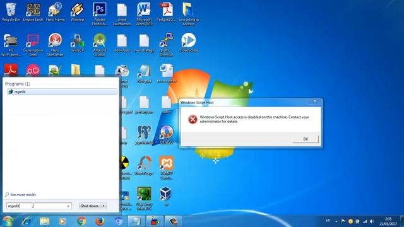This screenshot has width=404, height=227.
Task: Click the Shut down button
Action: [x=90, y=206]
